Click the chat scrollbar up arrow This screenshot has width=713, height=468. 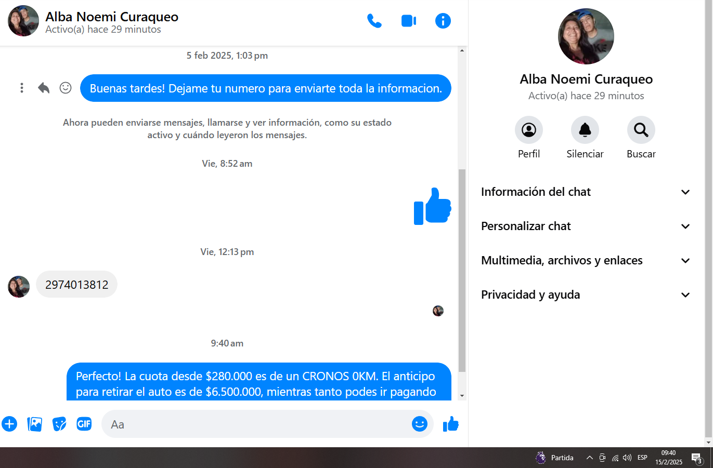(462, 50)
